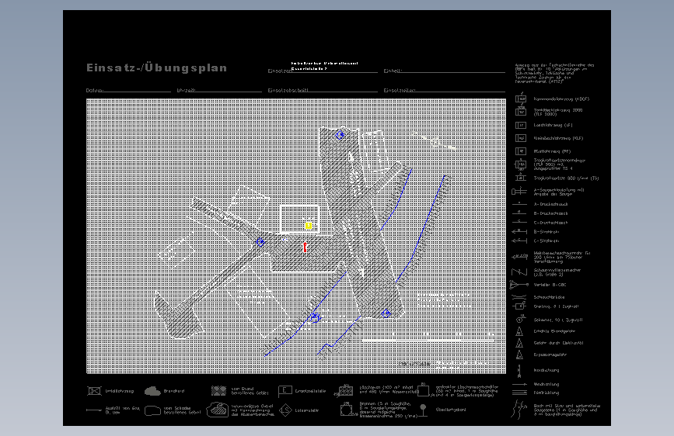Click the Verteiler B-CBC label text
Screen dimensions: 674x436
pos(550,285)
